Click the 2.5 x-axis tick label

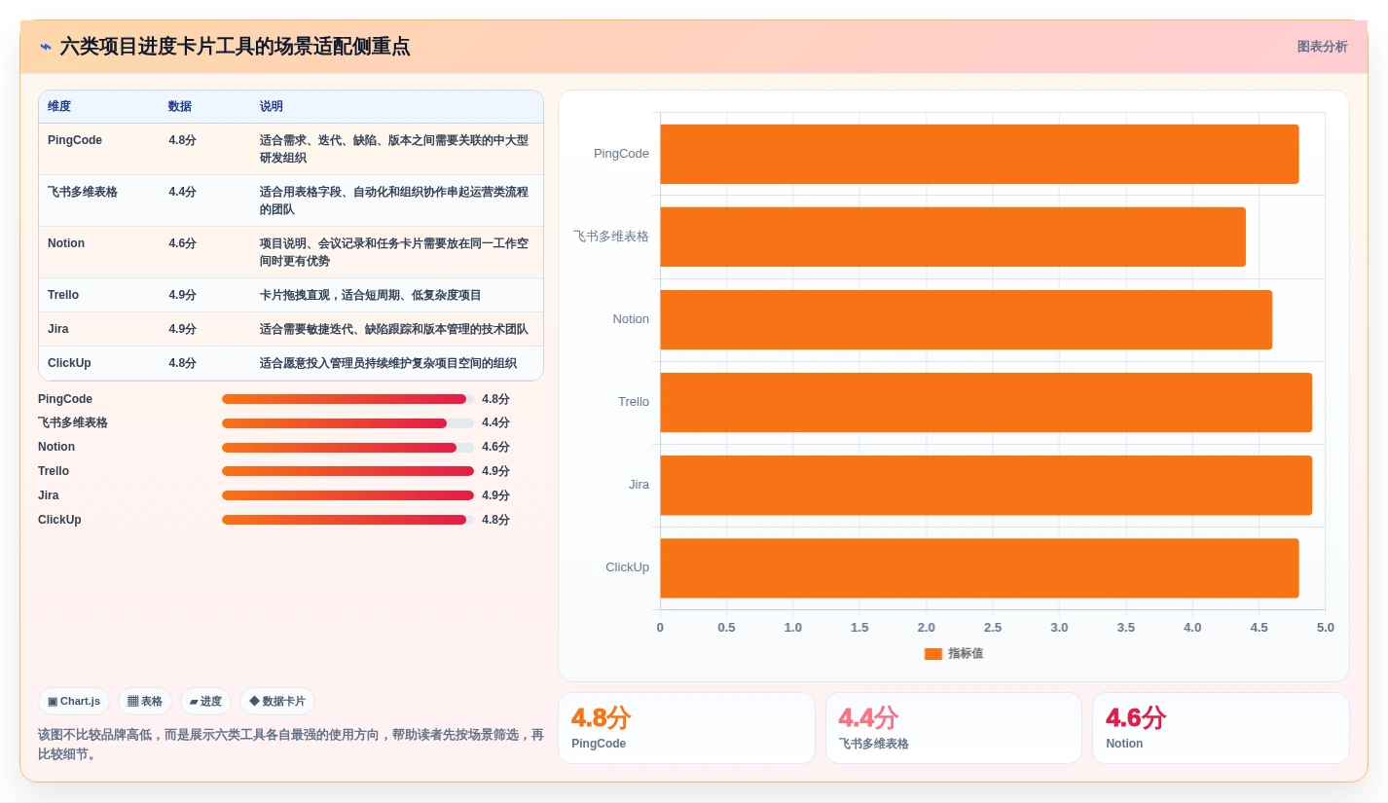click(993, 628)
